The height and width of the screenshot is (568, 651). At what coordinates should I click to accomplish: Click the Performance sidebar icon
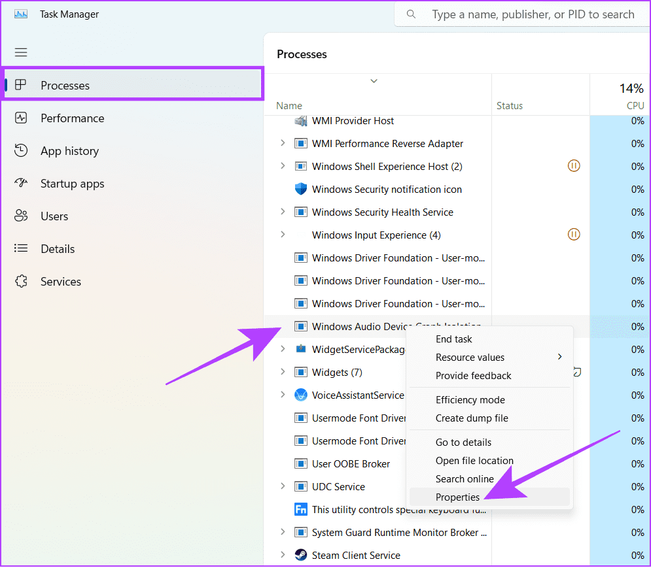(21, 118)
